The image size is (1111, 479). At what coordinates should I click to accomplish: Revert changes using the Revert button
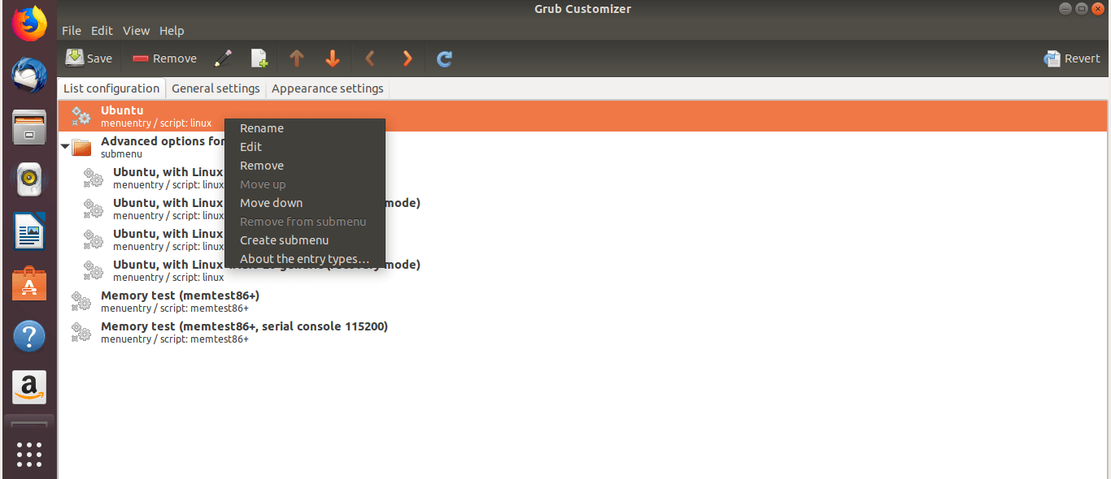click(1072, 58)
